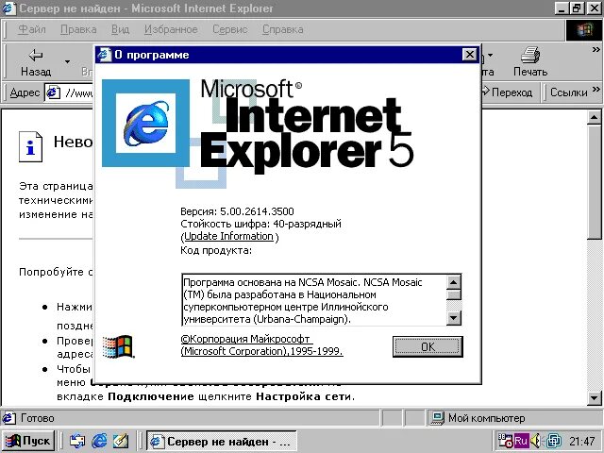
Task: Open the Microsoft Corporation copyright link
Action: tap(261, 345)
